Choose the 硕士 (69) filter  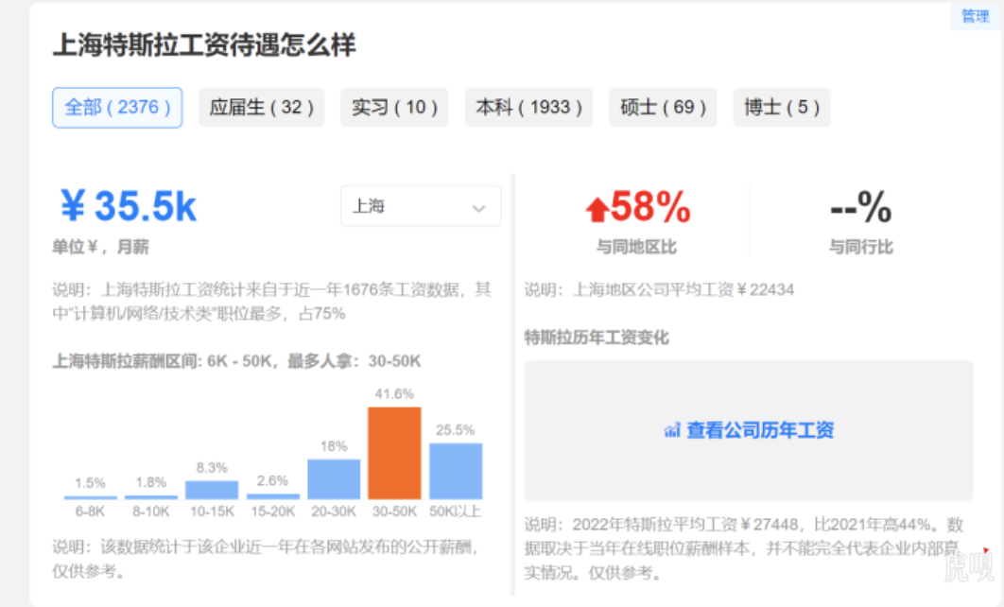(x=663, y=108)
